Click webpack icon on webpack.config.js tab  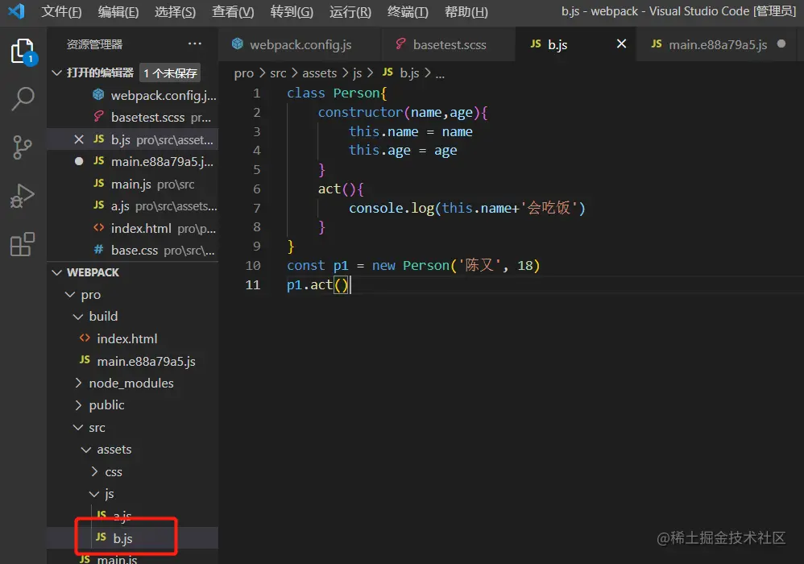238,44
